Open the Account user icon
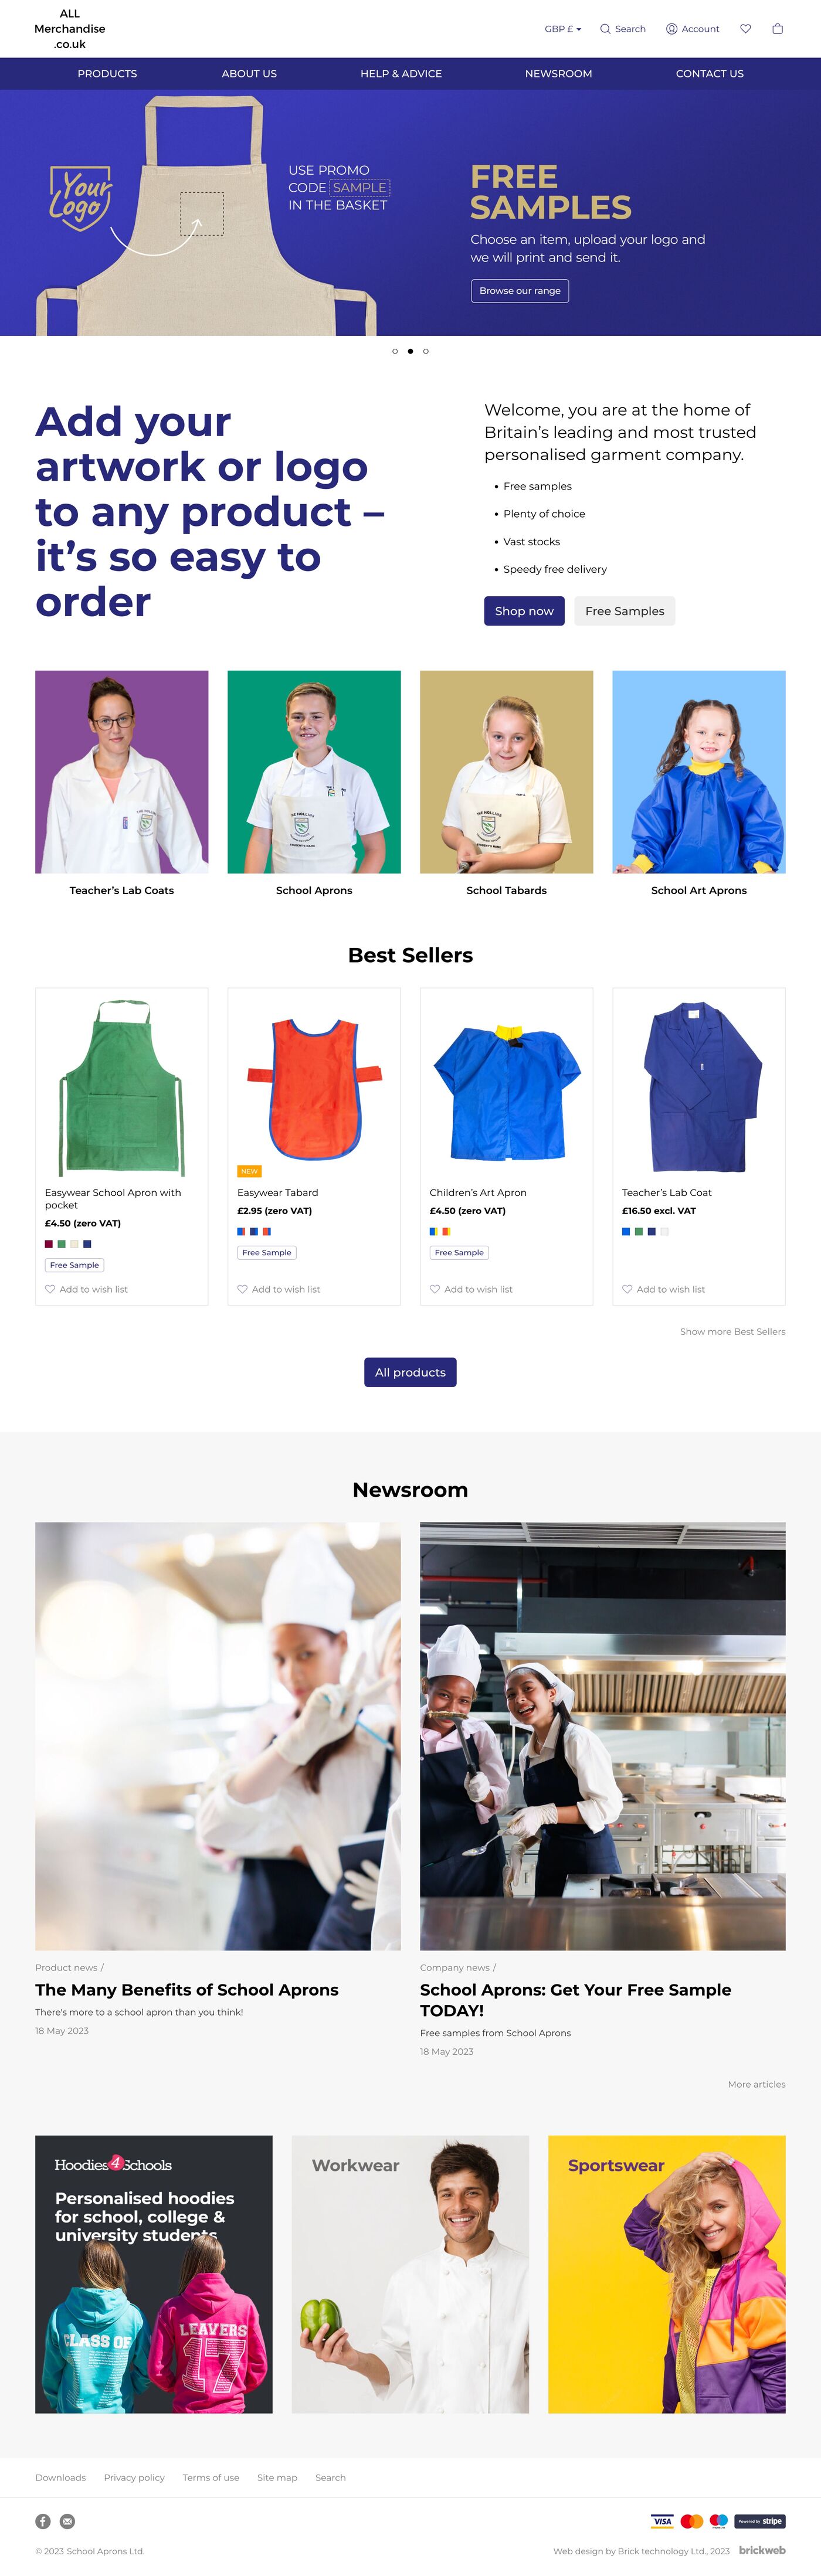Screen dimensions: 821x2576 pos(672,29)
